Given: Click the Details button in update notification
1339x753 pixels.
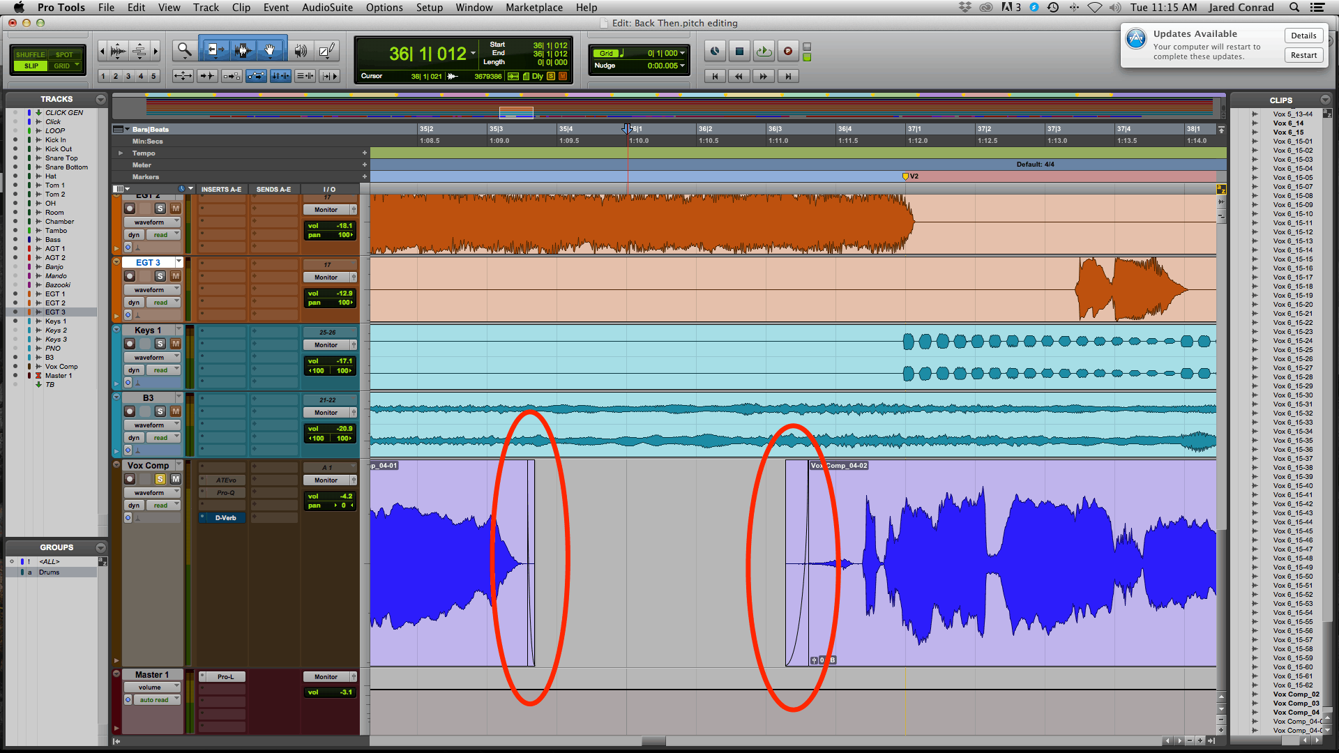Looking at the screenshot, I should point(1303,36).
